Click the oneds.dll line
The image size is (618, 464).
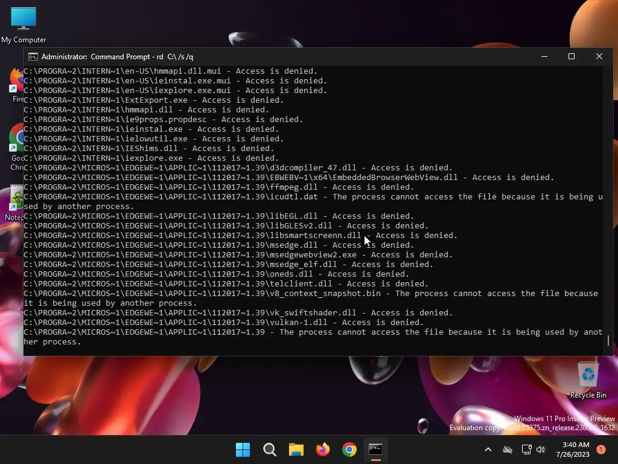pos(217,274)
